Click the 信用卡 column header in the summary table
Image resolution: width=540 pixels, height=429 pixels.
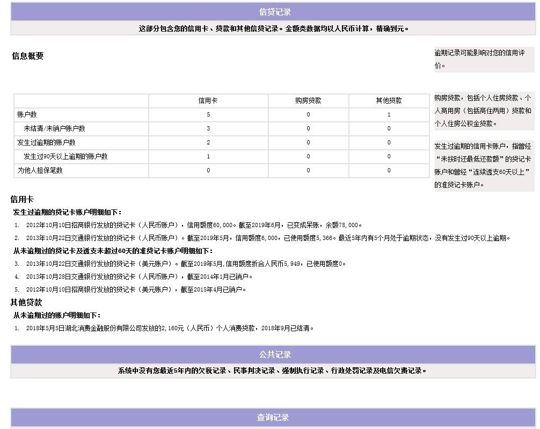pos(208,100)
